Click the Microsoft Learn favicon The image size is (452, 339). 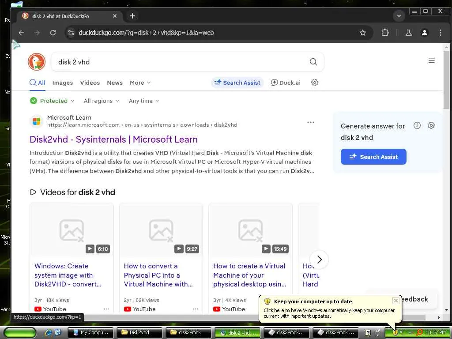point(37,121)
